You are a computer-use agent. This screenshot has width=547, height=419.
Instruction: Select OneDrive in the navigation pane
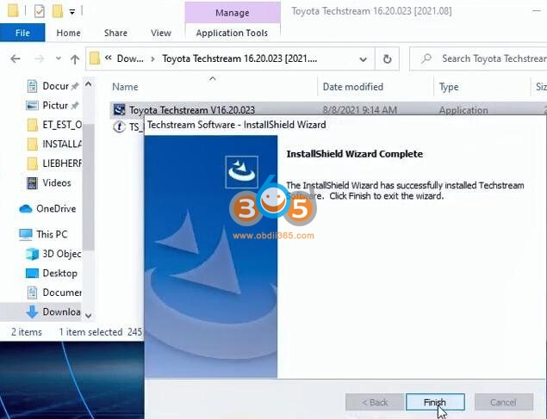pos(56,208)
